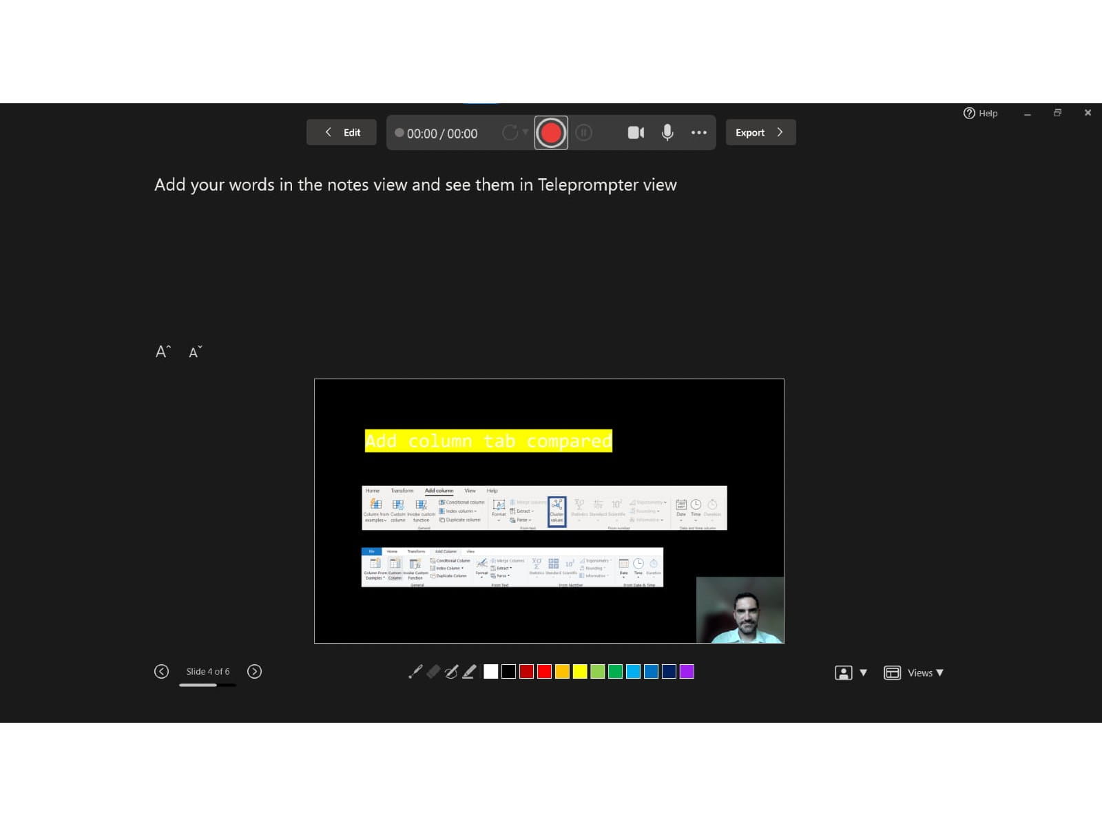1102x826 pixels.
Task: Decrease teleprompter font size
Action: [x=196, y=352]
